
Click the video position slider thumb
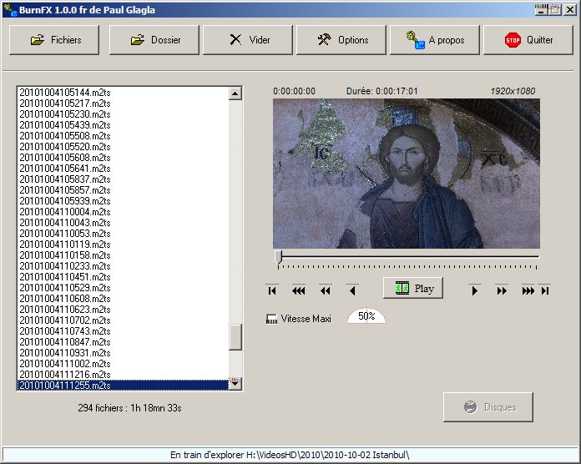(278, 257)
